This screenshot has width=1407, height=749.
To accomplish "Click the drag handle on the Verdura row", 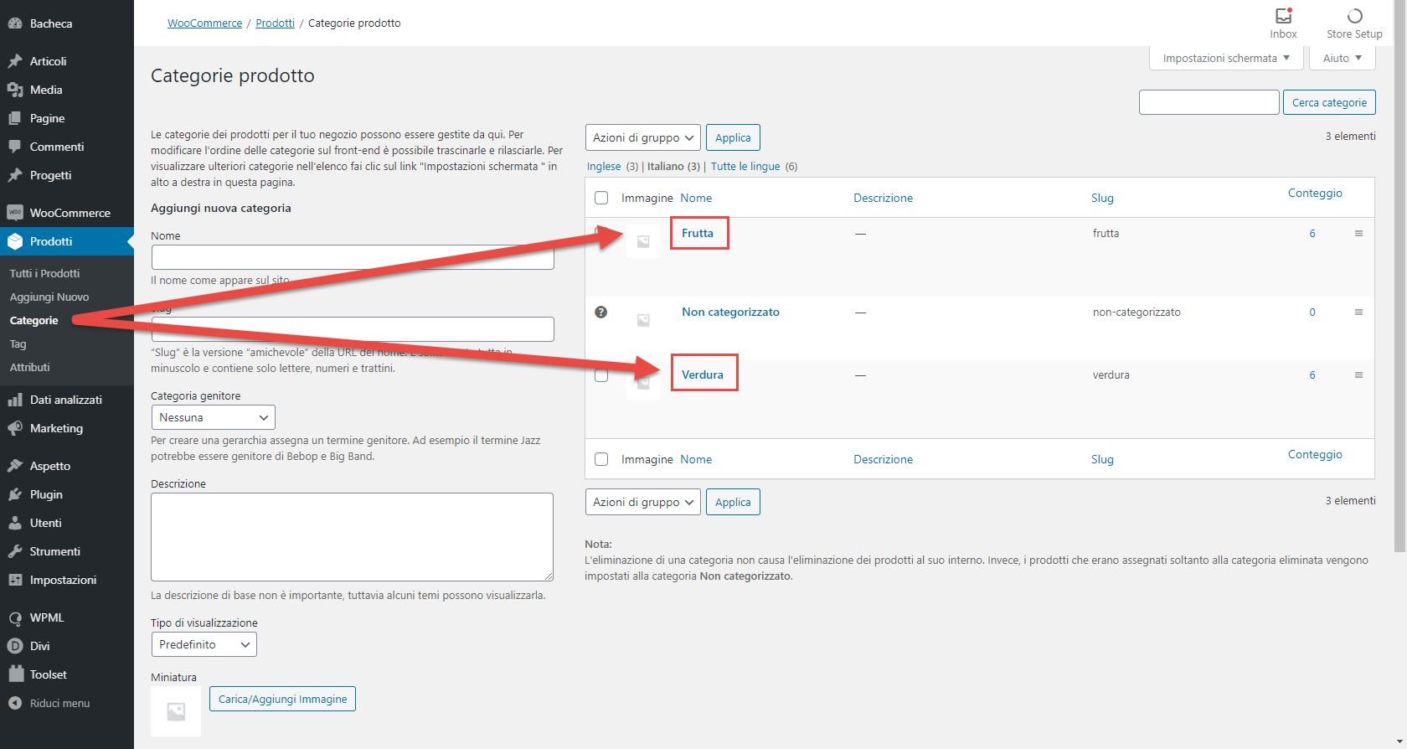I will click(x=1358, y=375).
